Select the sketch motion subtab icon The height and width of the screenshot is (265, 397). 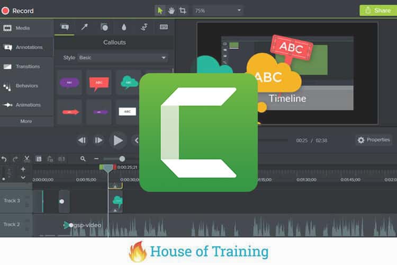144,27
